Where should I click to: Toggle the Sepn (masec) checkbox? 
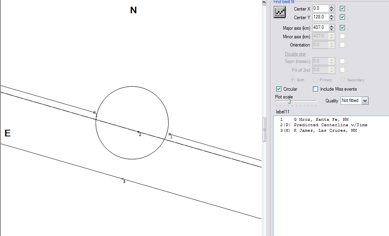(x=342, y=61)
